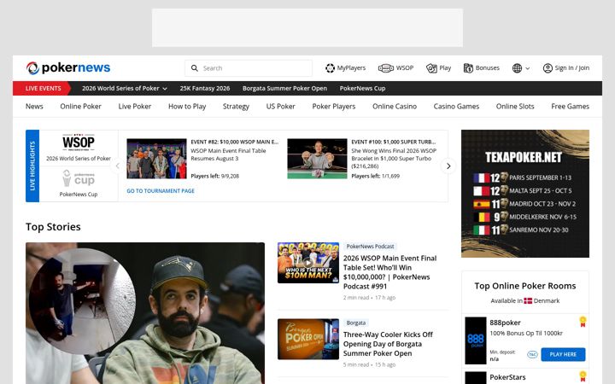The width and height of the screenshot is (615, 384).
Task: Click the search magnifier icon
Action: point(195,68)
